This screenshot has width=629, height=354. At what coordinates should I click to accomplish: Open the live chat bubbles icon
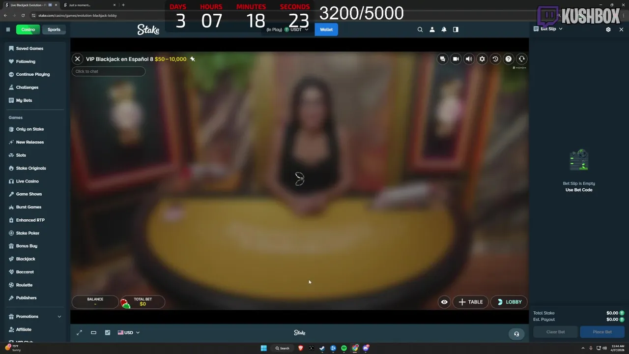pos(443,59)
